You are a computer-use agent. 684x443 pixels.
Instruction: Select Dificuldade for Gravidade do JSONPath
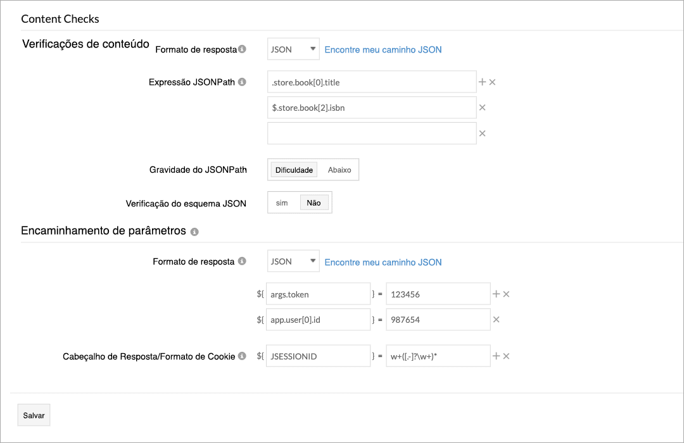click(293, 170)
